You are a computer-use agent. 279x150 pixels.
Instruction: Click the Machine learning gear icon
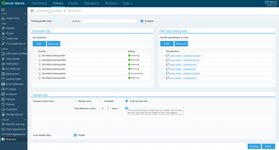[3, 124]
